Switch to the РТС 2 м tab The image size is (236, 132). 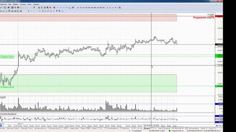[x=154, y=128]
